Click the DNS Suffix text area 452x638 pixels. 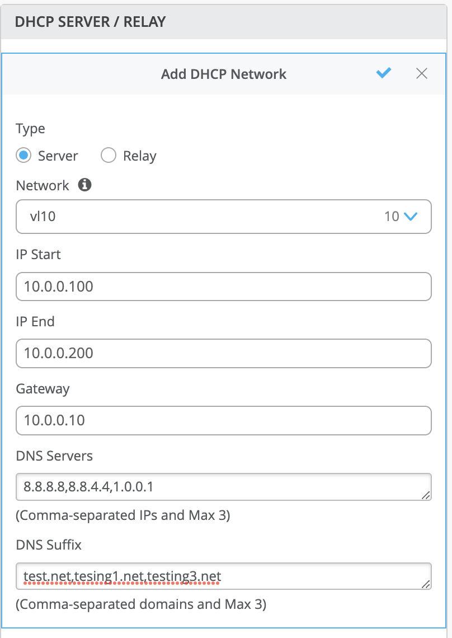point(224,576)
